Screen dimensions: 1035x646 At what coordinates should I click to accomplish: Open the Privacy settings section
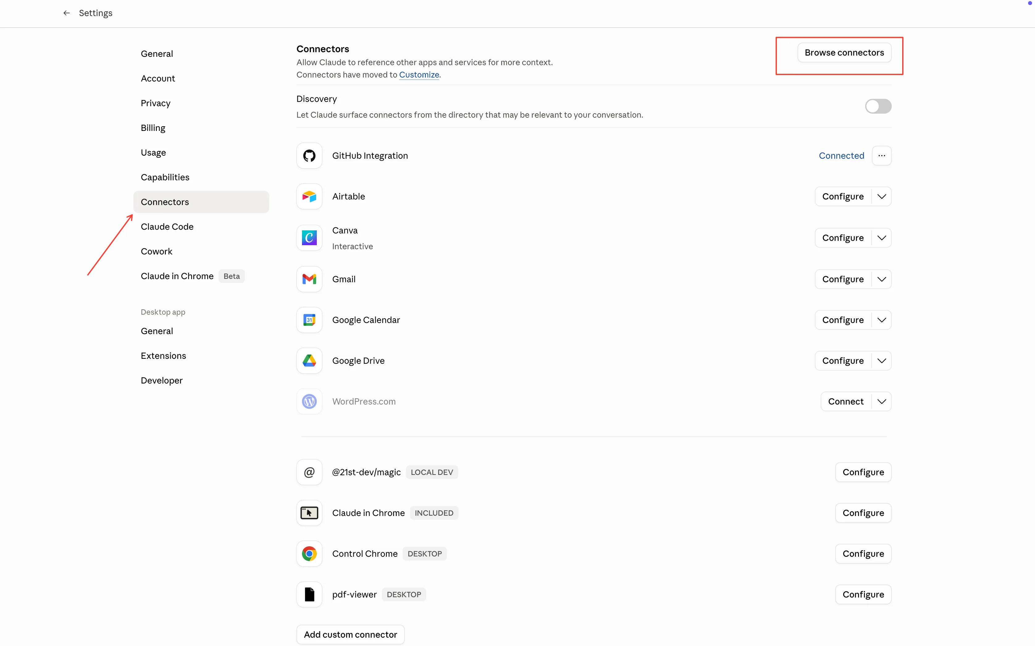[x=201, y=103]
